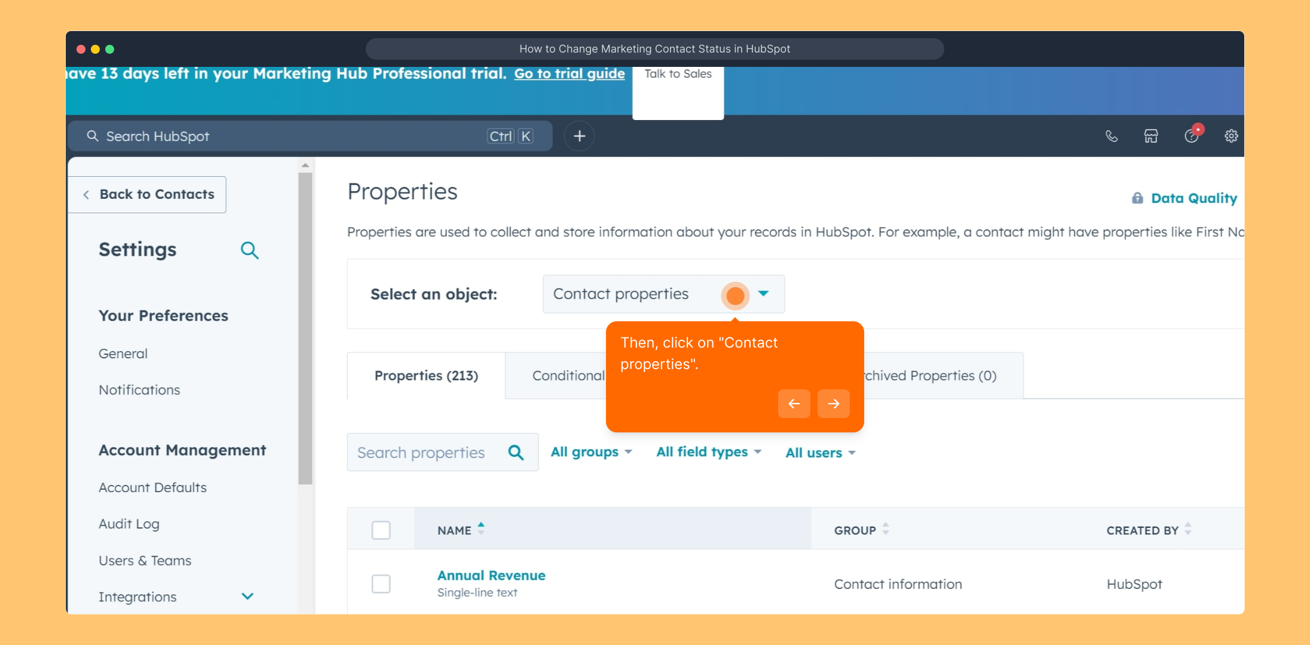Click Back to Contacts button
This screenshot has height=645, width=1310.
148,195
